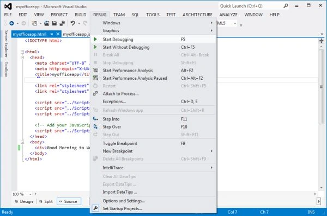This screenshot has width=327, height=216.
Task: Select Start Debugging menu item
Action: [x=154, y=39]
